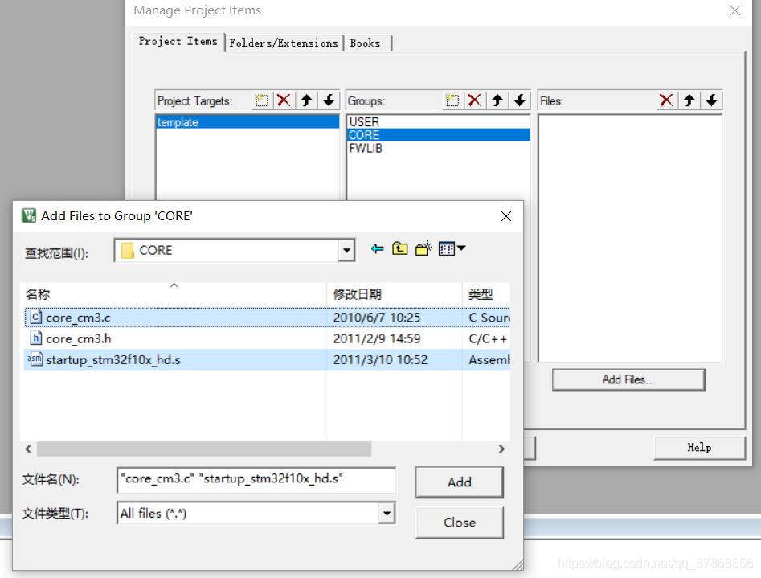The width and height of the screenshot is (761, 578).
Task: Click scroll right arrow in file list
Action: click(x=501, y=449)
